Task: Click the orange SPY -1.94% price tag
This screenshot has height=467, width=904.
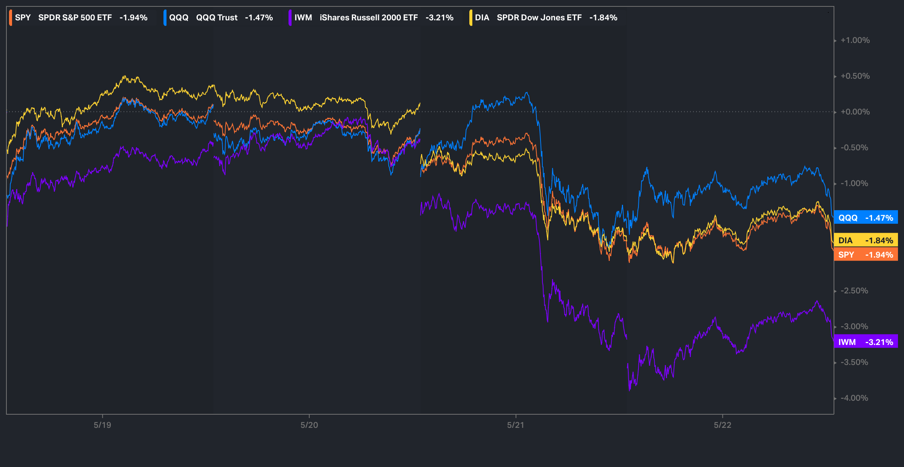Action: 866,255
